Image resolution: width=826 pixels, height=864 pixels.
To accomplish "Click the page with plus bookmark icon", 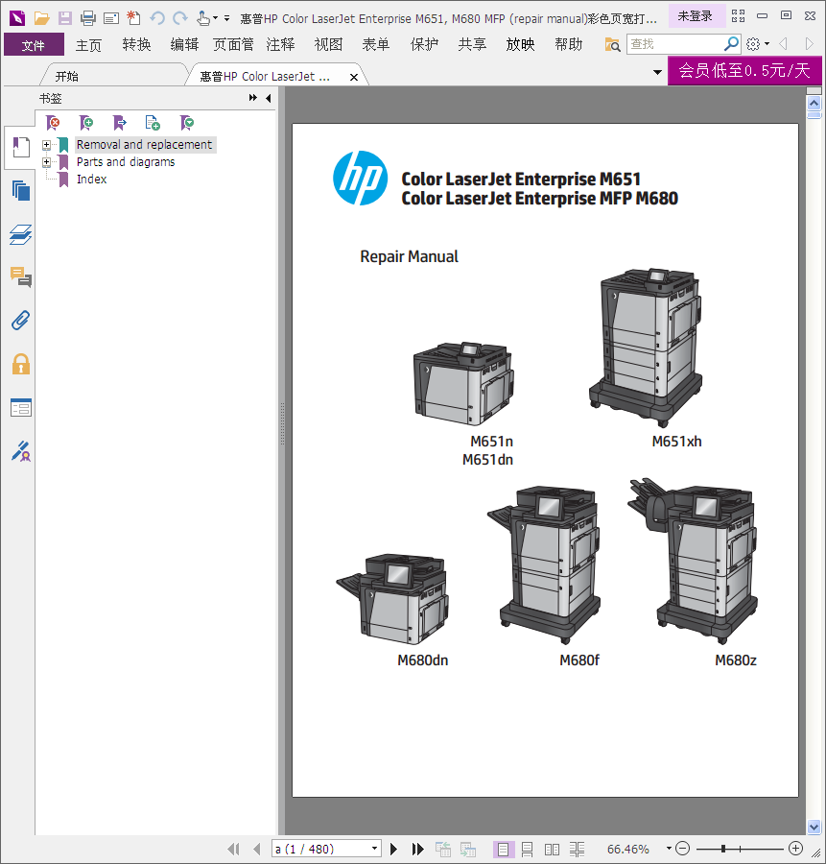I will click(x=153, y=122).
